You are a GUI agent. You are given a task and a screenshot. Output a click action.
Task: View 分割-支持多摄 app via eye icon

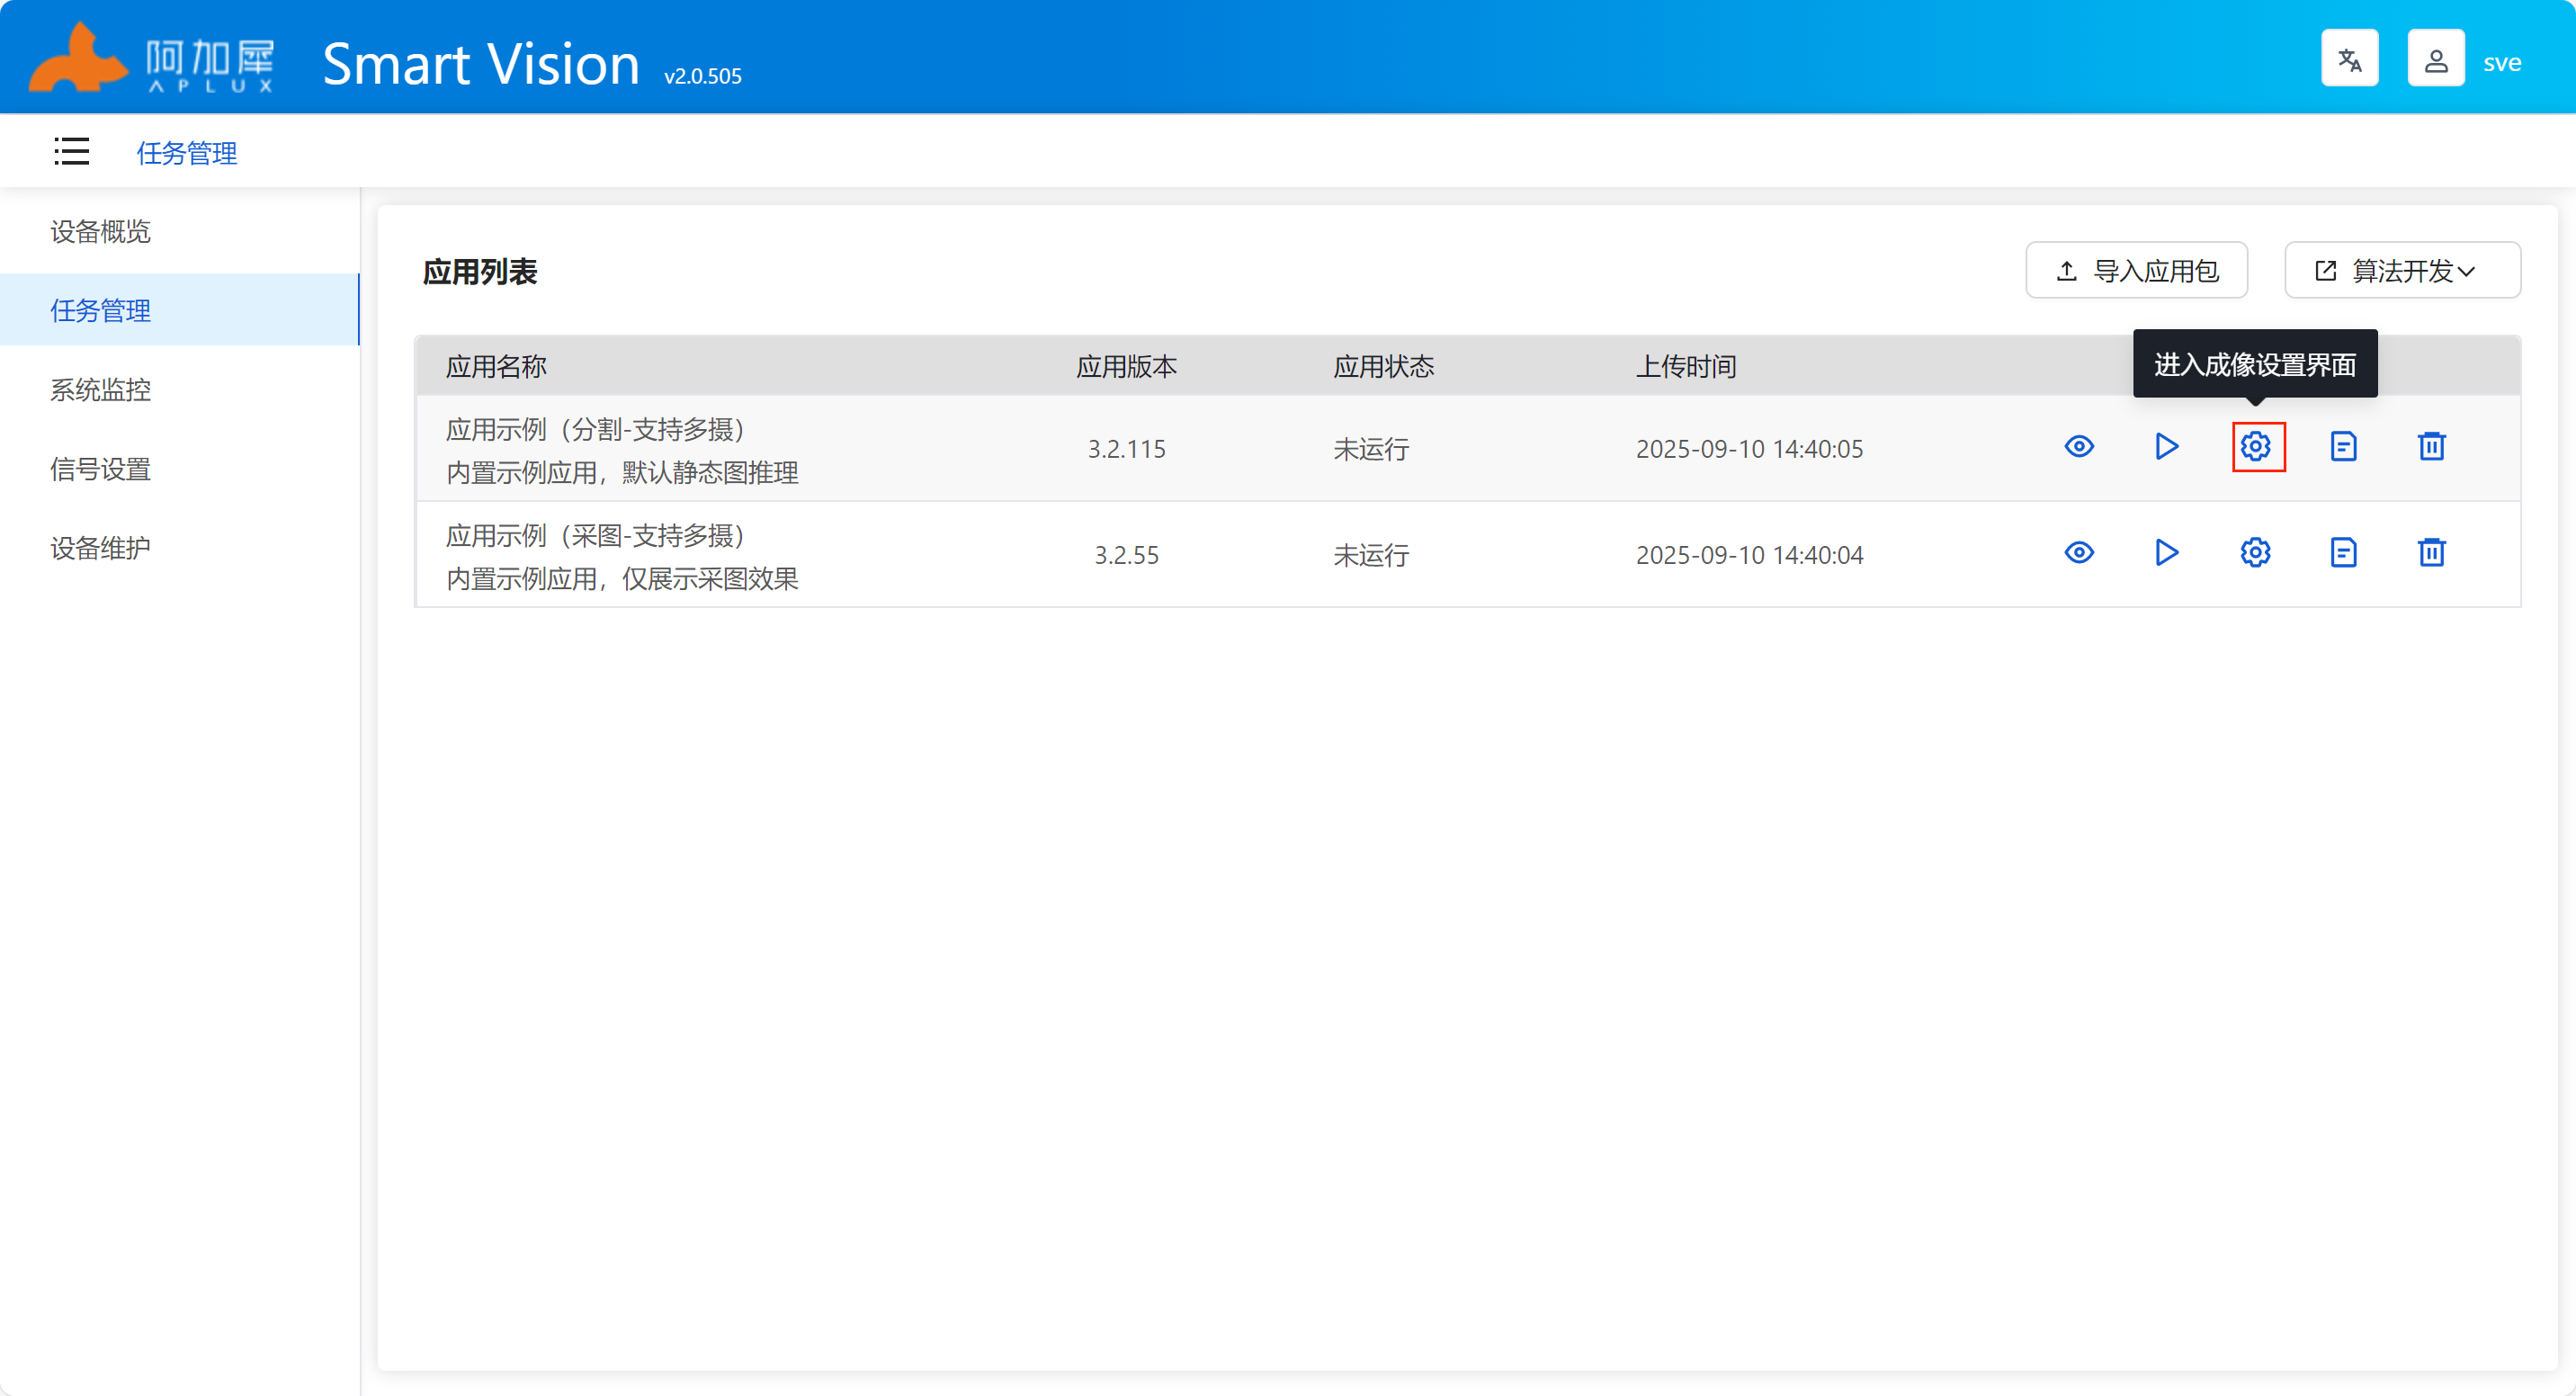point(2079,446)
